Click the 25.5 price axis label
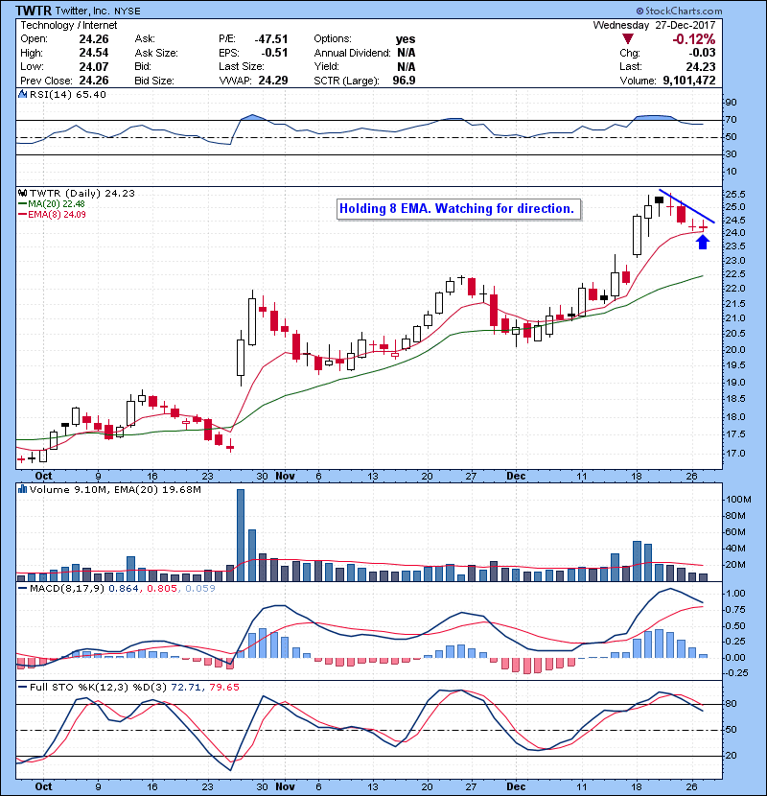767x796 pixels. (x=736, y=195)
